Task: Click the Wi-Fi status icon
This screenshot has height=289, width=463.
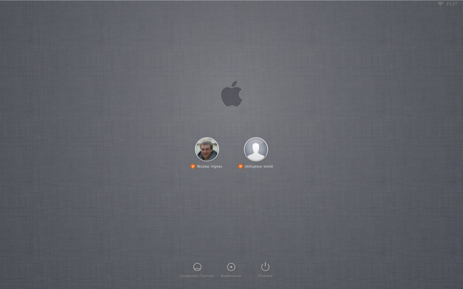Action: pyautogui.click(x=441, y=4)
